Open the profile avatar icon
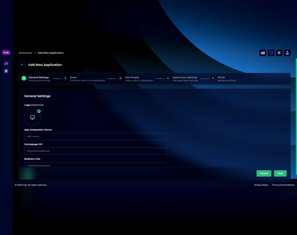Screen dimensions: 297x235 point(287,53)
